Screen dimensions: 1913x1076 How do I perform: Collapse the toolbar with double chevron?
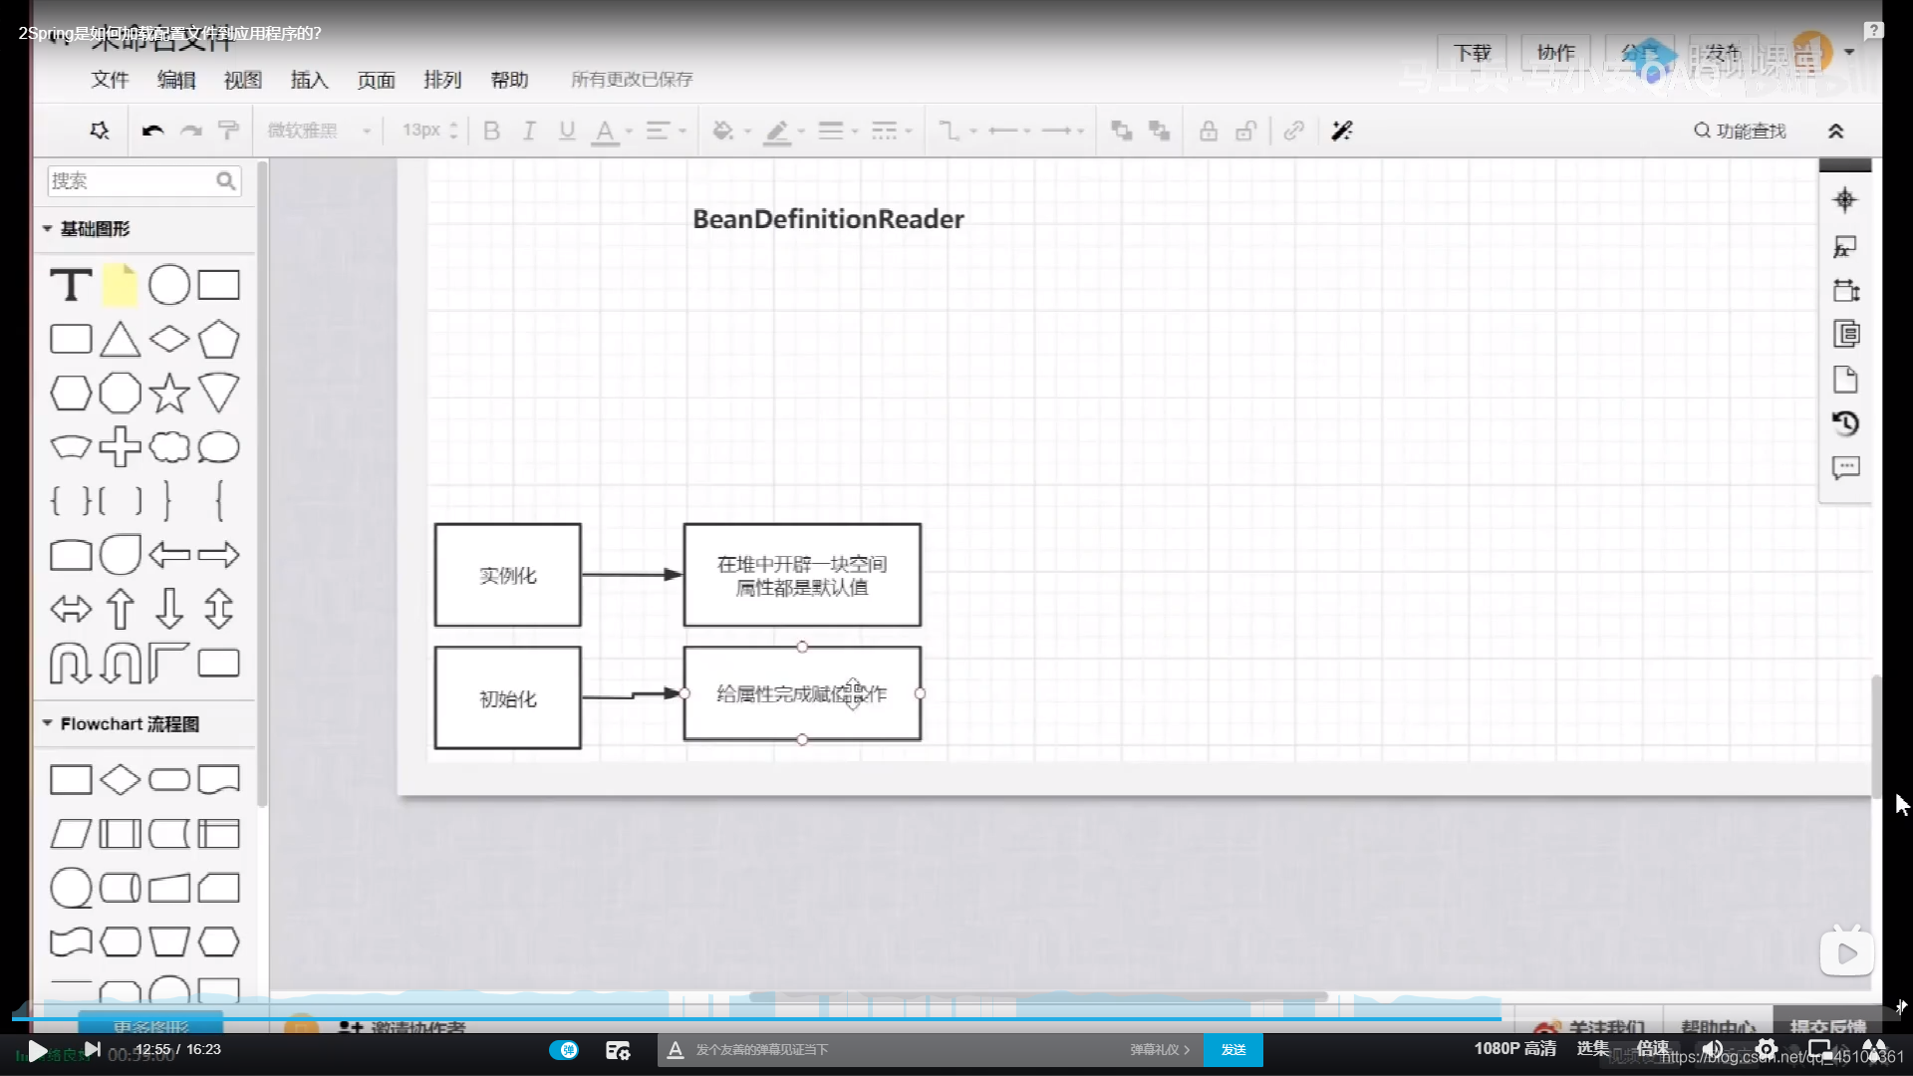[x=1835, y=131]
